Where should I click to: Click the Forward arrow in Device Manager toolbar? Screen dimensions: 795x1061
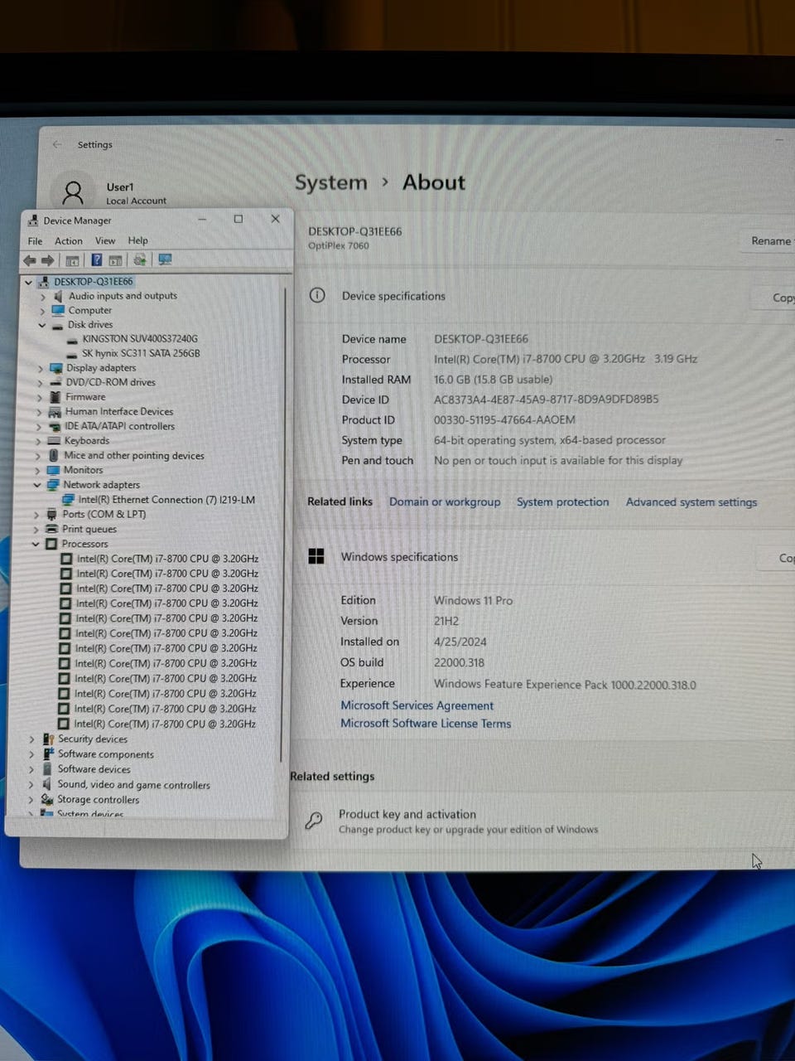click(x=47, y=260)
